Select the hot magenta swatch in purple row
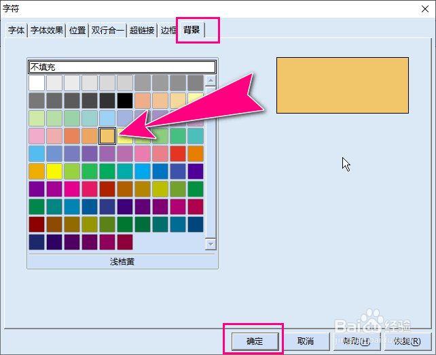This screenshot has width=436, height=355. pos(72,189)
